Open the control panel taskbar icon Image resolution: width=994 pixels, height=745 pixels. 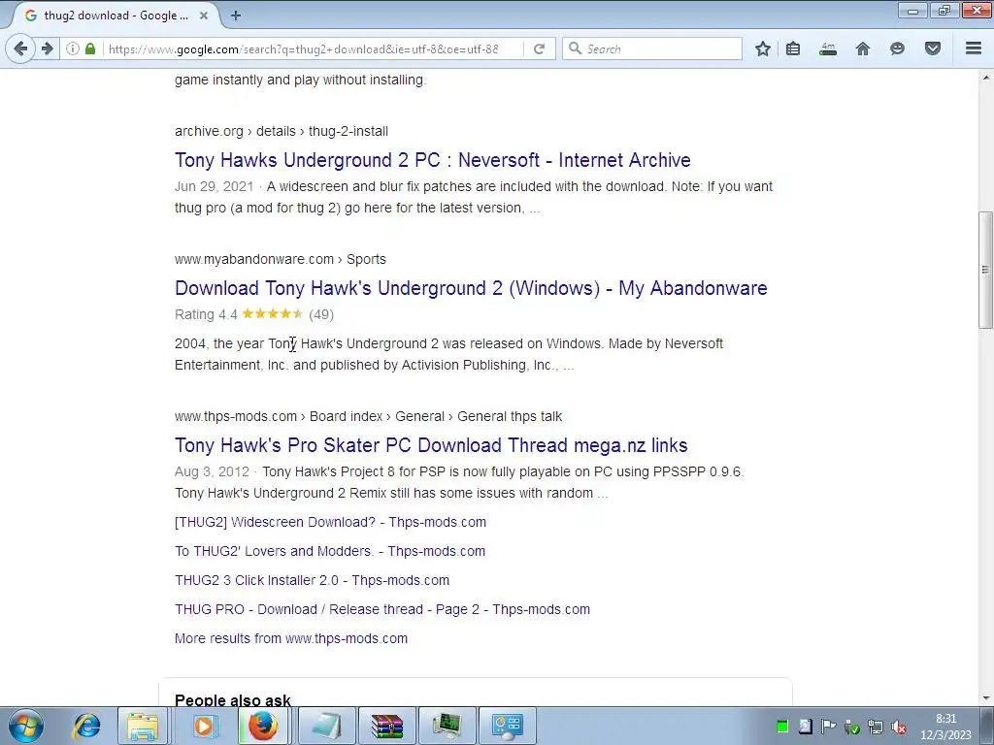coord(508,726)
